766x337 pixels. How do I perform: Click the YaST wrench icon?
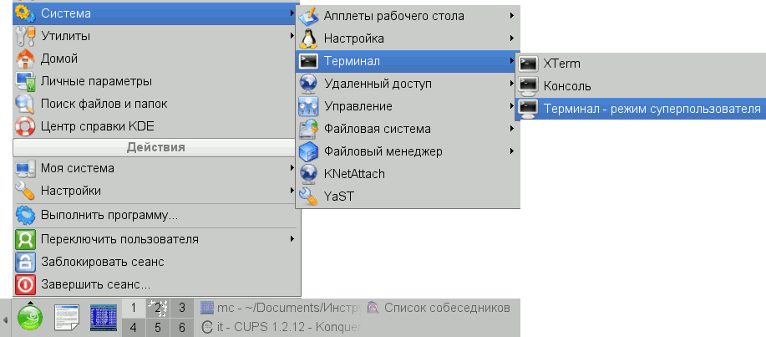point(308,197)
